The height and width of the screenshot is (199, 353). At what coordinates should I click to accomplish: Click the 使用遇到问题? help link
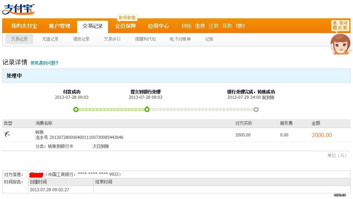pyautogui.click(x=44, y=63)
